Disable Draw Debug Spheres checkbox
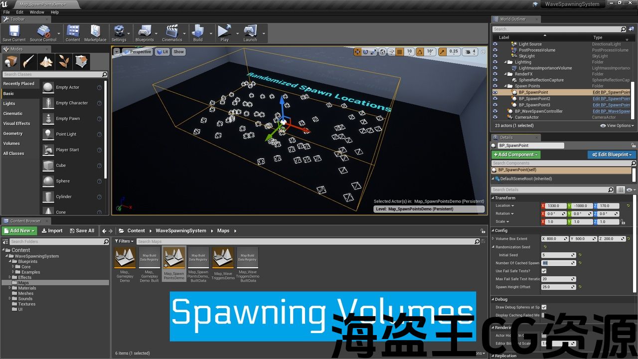Image resolution: width=638 pixels, height=359 pixels. [x=544, y=307]
